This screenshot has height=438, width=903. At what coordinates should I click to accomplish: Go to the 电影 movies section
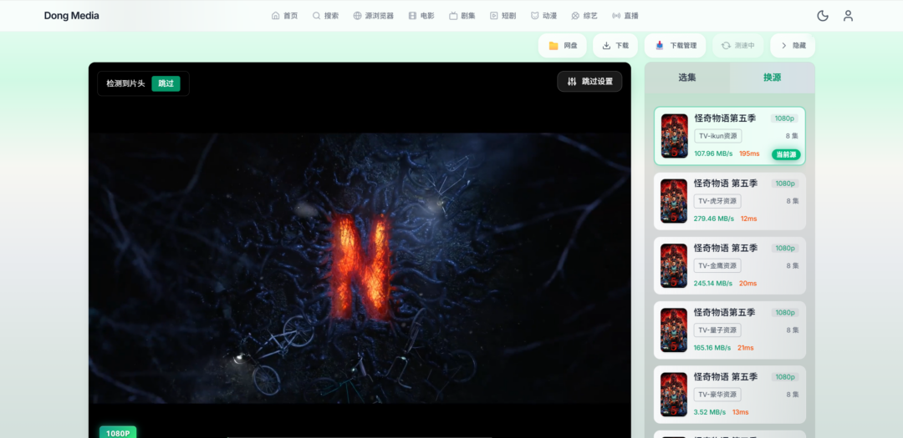(421, 16)
